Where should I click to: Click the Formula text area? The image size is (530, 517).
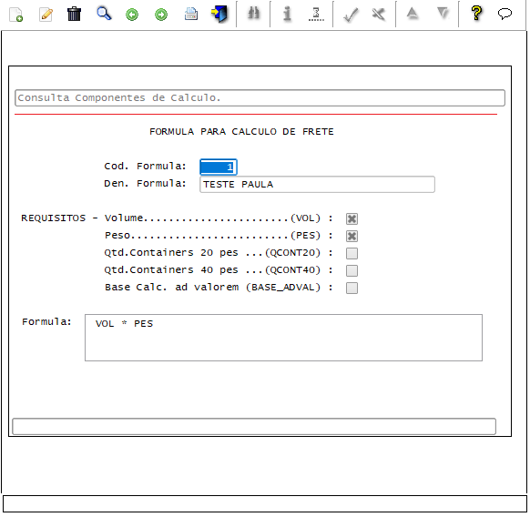[x=283, y=338]
